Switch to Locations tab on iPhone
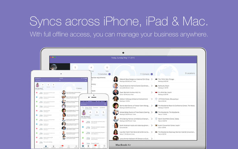Viewport: 238px width, 149px height. coord(102,108)
